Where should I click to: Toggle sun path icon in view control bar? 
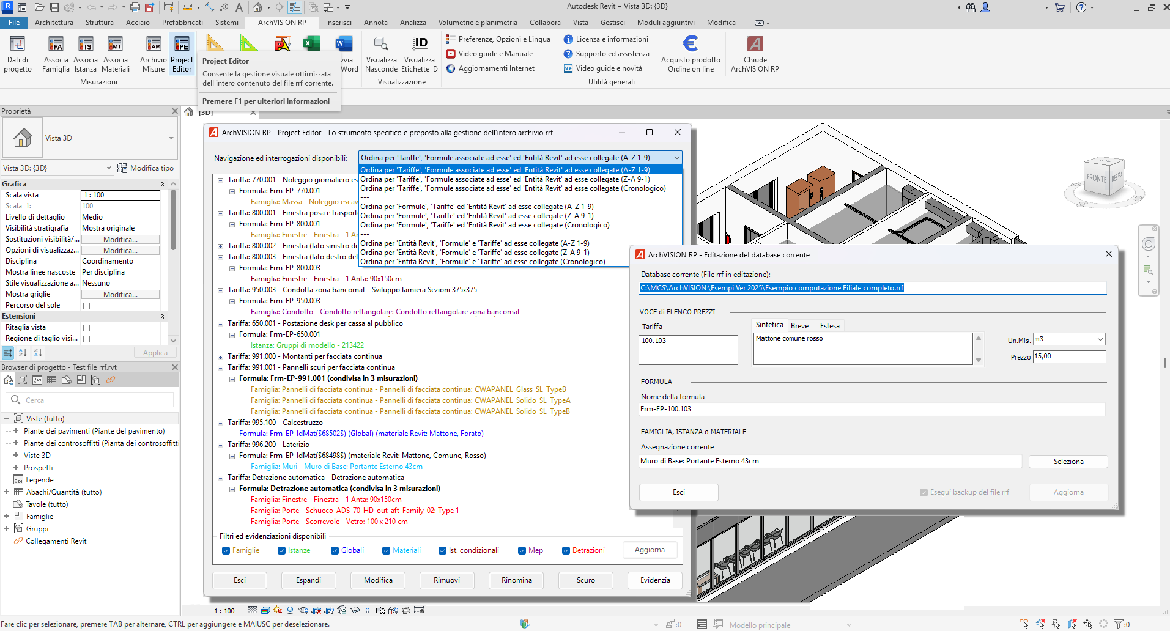(x=278, y=610)
